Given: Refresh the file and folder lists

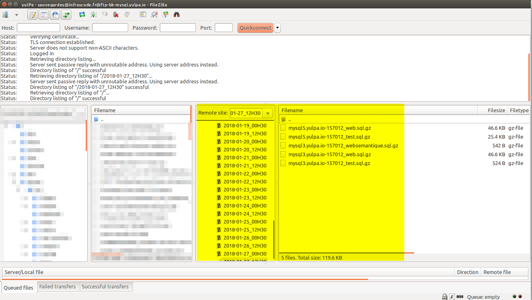Looking at the screenshot, I should tap(82, 15).
